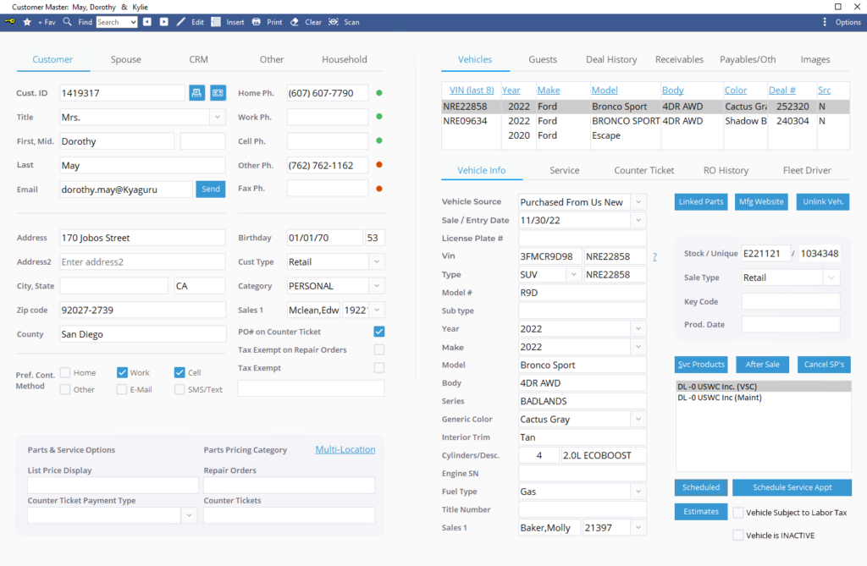The width and height of the screenshot is (867, 566).
Task: Open the Multi-Location link
Action: click(345, 449)
